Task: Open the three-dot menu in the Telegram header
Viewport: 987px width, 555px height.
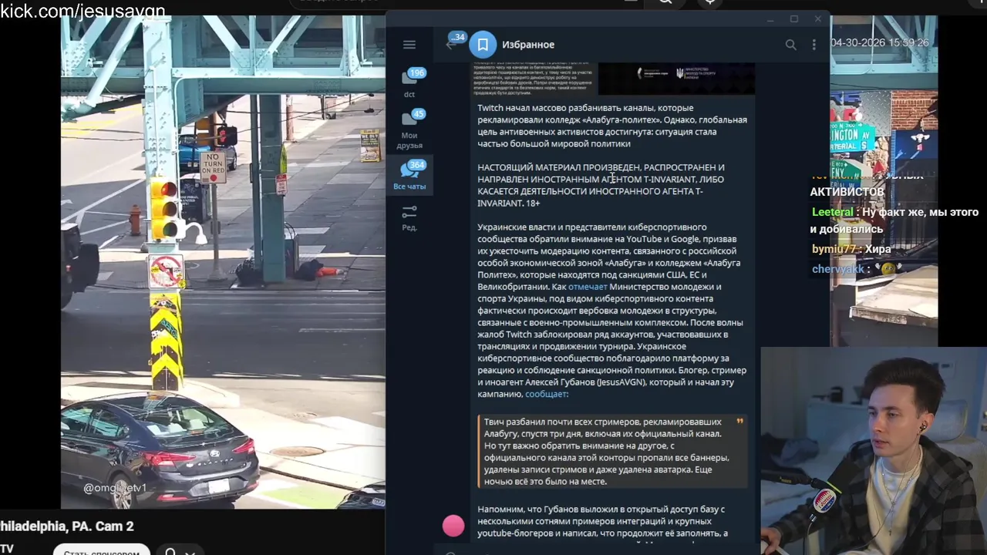Action: click(814, 45)
